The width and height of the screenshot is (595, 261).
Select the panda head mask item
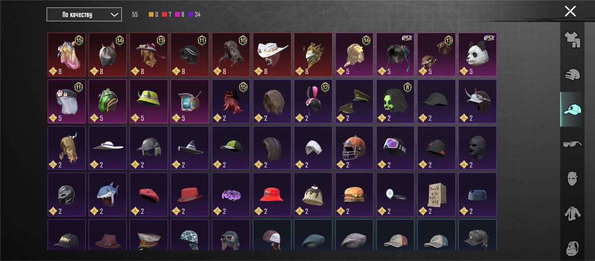tap(477, 53)
